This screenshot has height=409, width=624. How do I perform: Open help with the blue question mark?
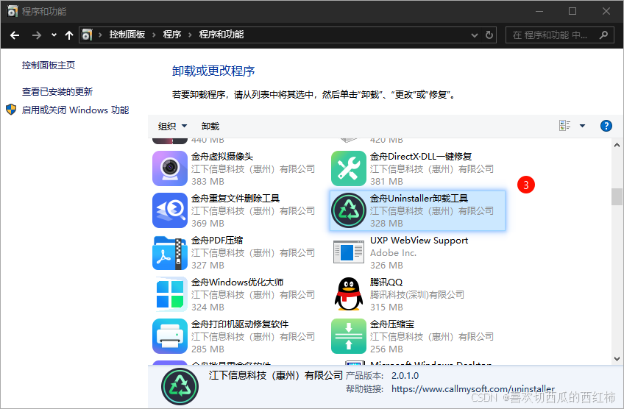pyautogui.click(x=606, y=126)
